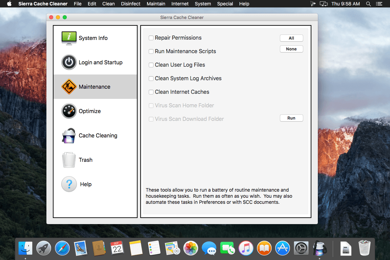Open Sierra Cache Cleaner application menu
Image resolution: width=390 pixels, height=260 pixels.
pos(43,4)
